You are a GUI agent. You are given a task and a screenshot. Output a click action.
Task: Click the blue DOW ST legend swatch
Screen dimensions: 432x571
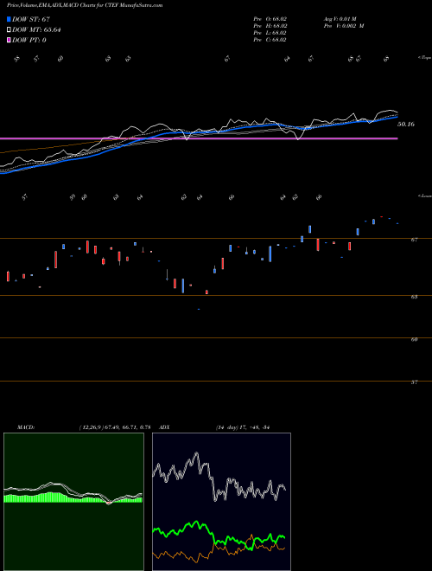point(10,20)
